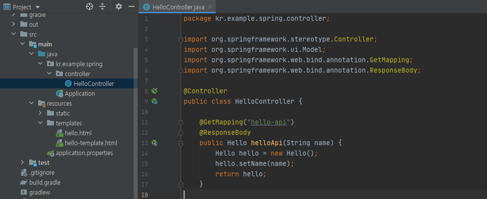
Task: Click the gradlew script icon
Action: click(24, 193)
